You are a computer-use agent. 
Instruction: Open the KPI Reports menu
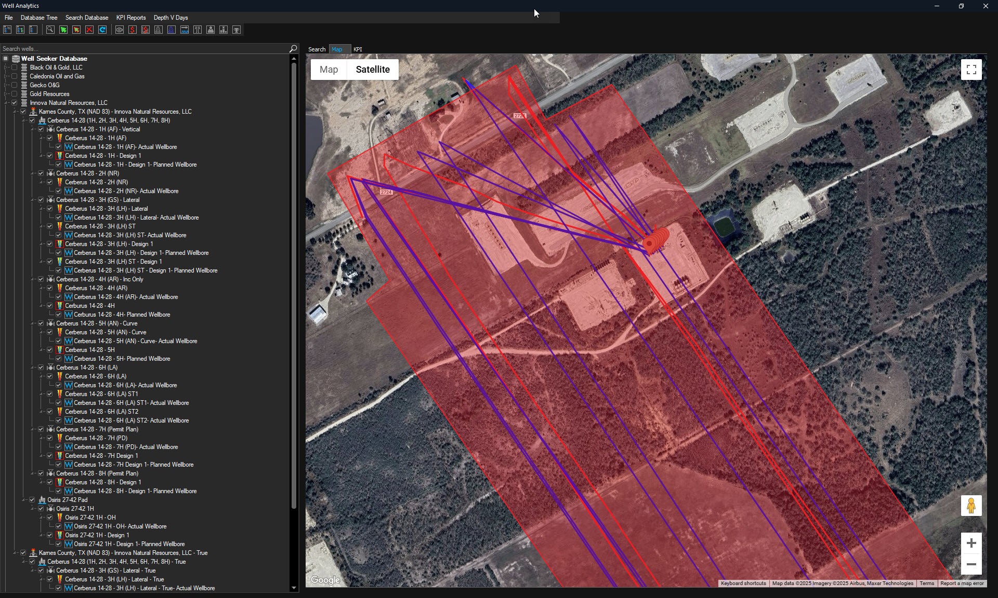tap(131, 18)
